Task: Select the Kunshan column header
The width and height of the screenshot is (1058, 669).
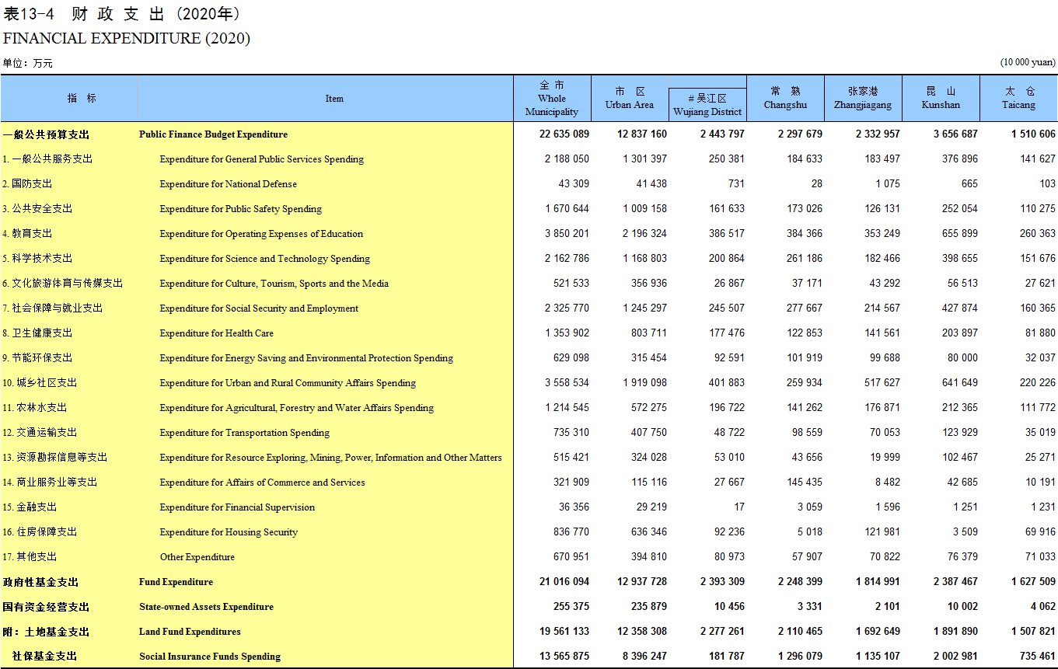Action: (x=941, y=99)
